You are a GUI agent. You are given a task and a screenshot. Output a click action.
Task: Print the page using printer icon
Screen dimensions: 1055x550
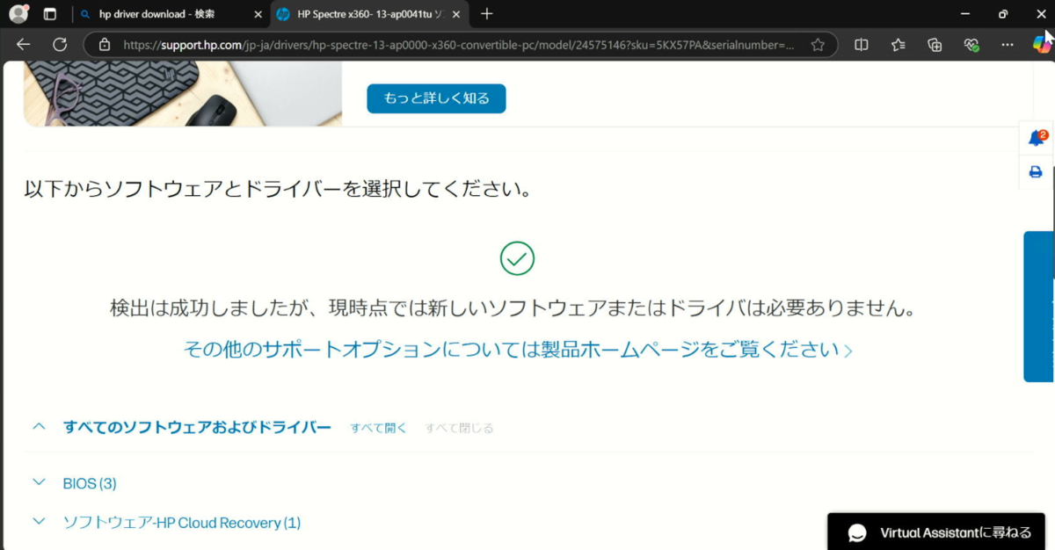[1036, 172]
